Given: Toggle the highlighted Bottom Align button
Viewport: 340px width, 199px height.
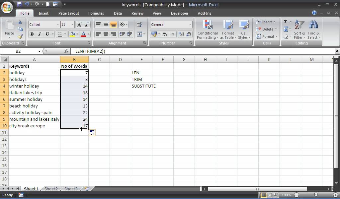Looking at the screenshot, I should (x=113, y=25).
